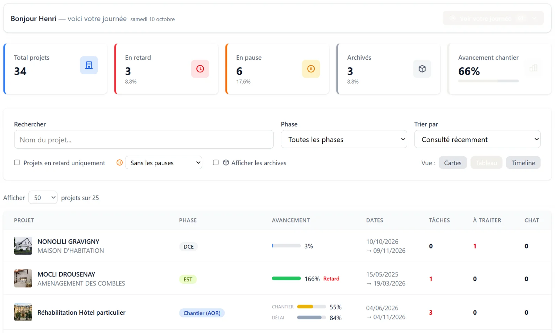Screen dimensions: 555x333
Task: Open the Réhabilitation Hôtel particulier thumbnail
Action: [x=23, y=312]
